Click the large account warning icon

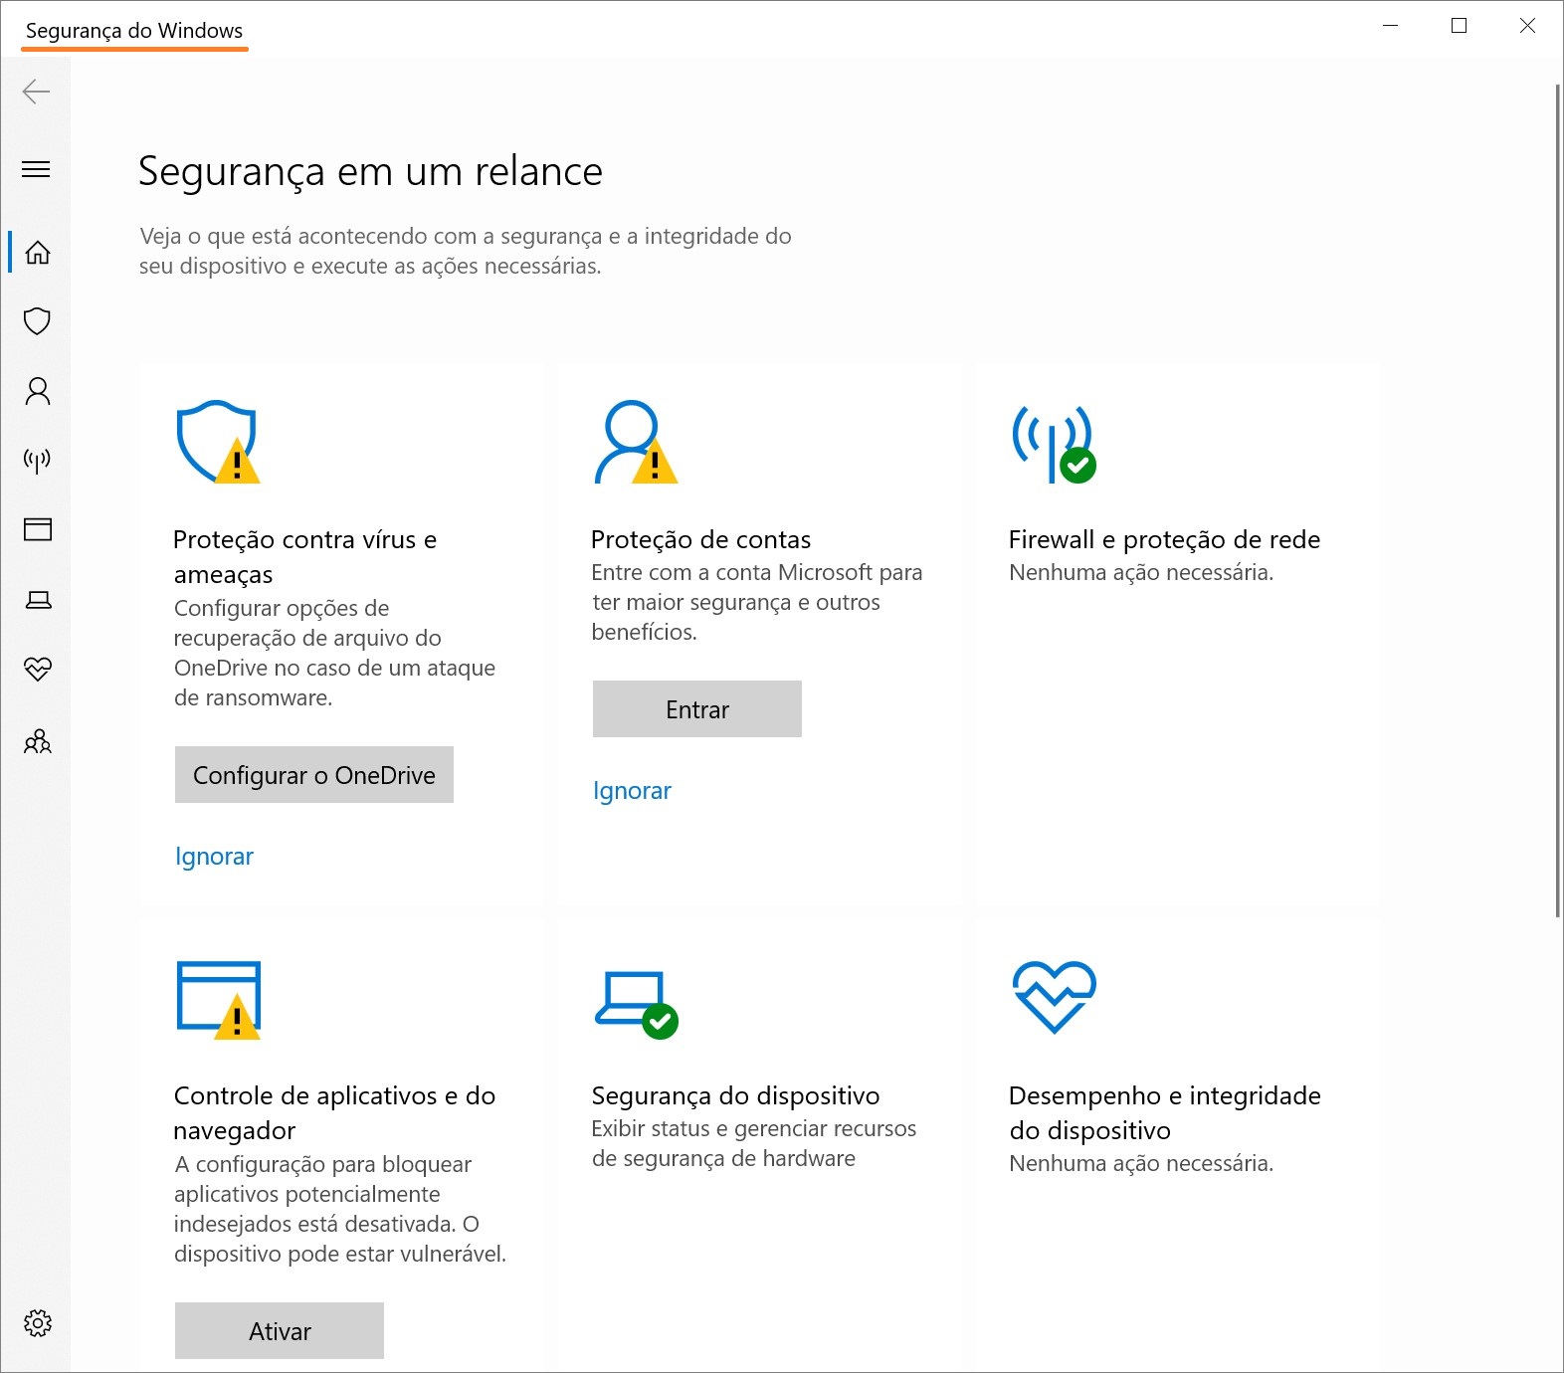click(x=636, y=443)
